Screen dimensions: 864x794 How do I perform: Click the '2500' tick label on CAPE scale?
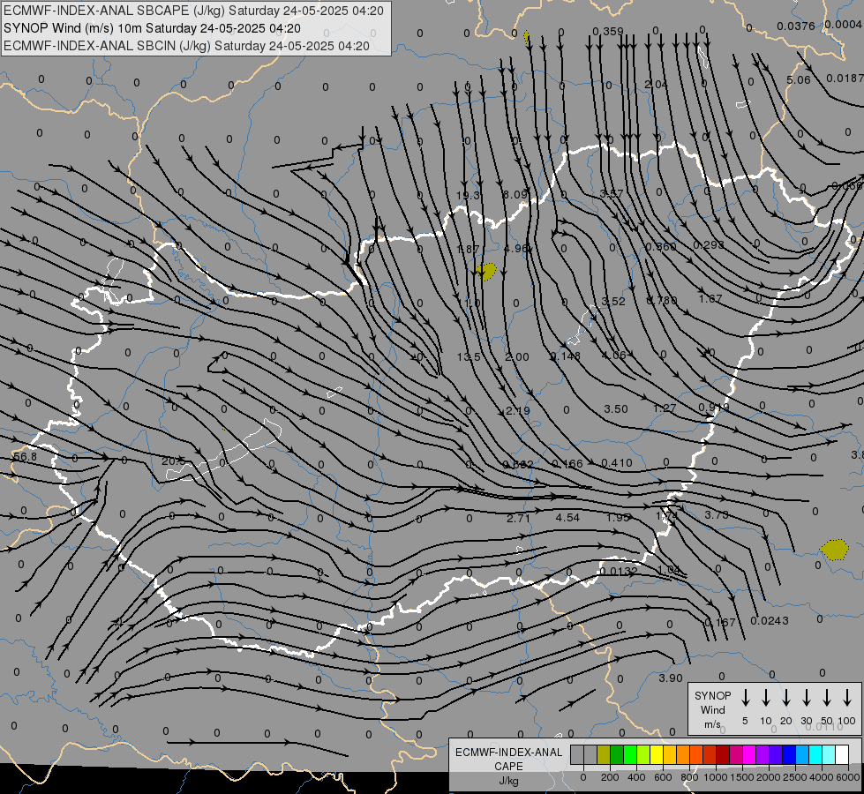795,777
